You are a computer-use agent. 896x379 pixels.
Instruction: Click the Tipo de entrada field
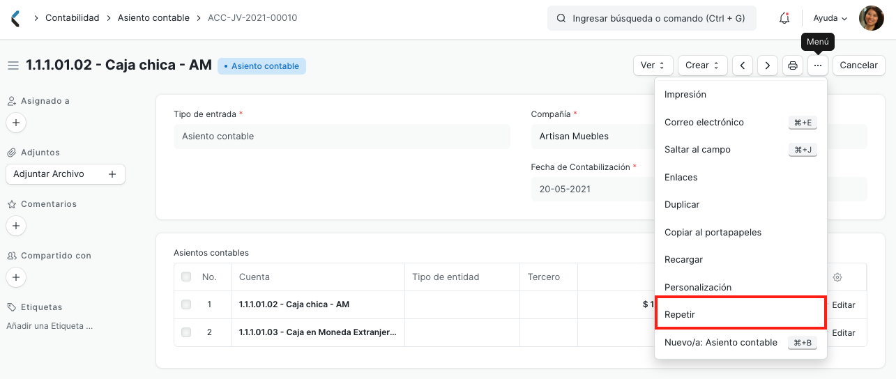tap(342, 137)
